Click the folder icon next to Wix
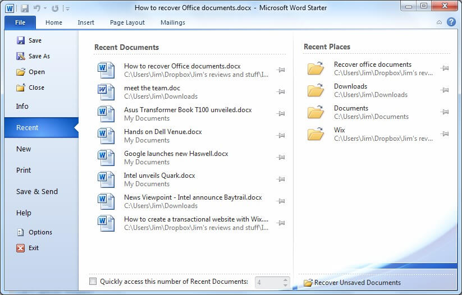Viewport: 462px width, 295px height. (315, 133)
